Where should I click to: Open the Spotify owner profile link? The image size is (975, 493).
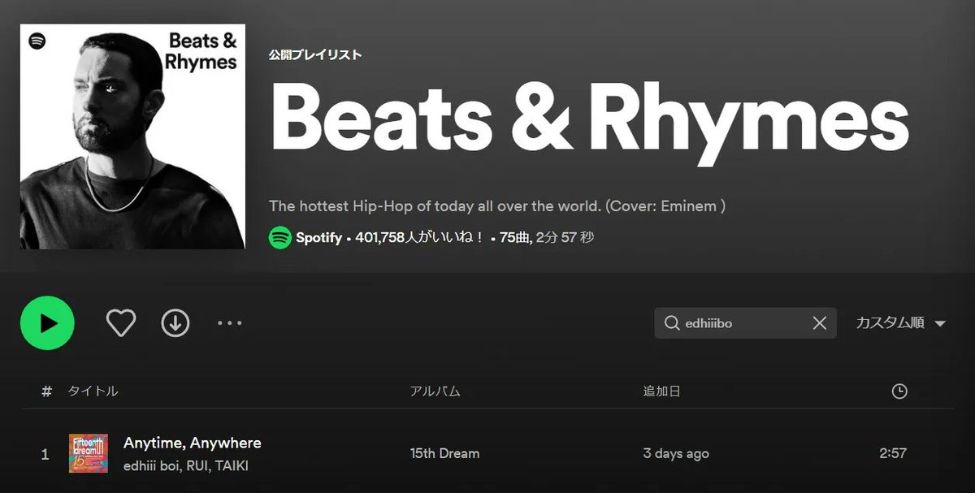(x=318, y=238)
